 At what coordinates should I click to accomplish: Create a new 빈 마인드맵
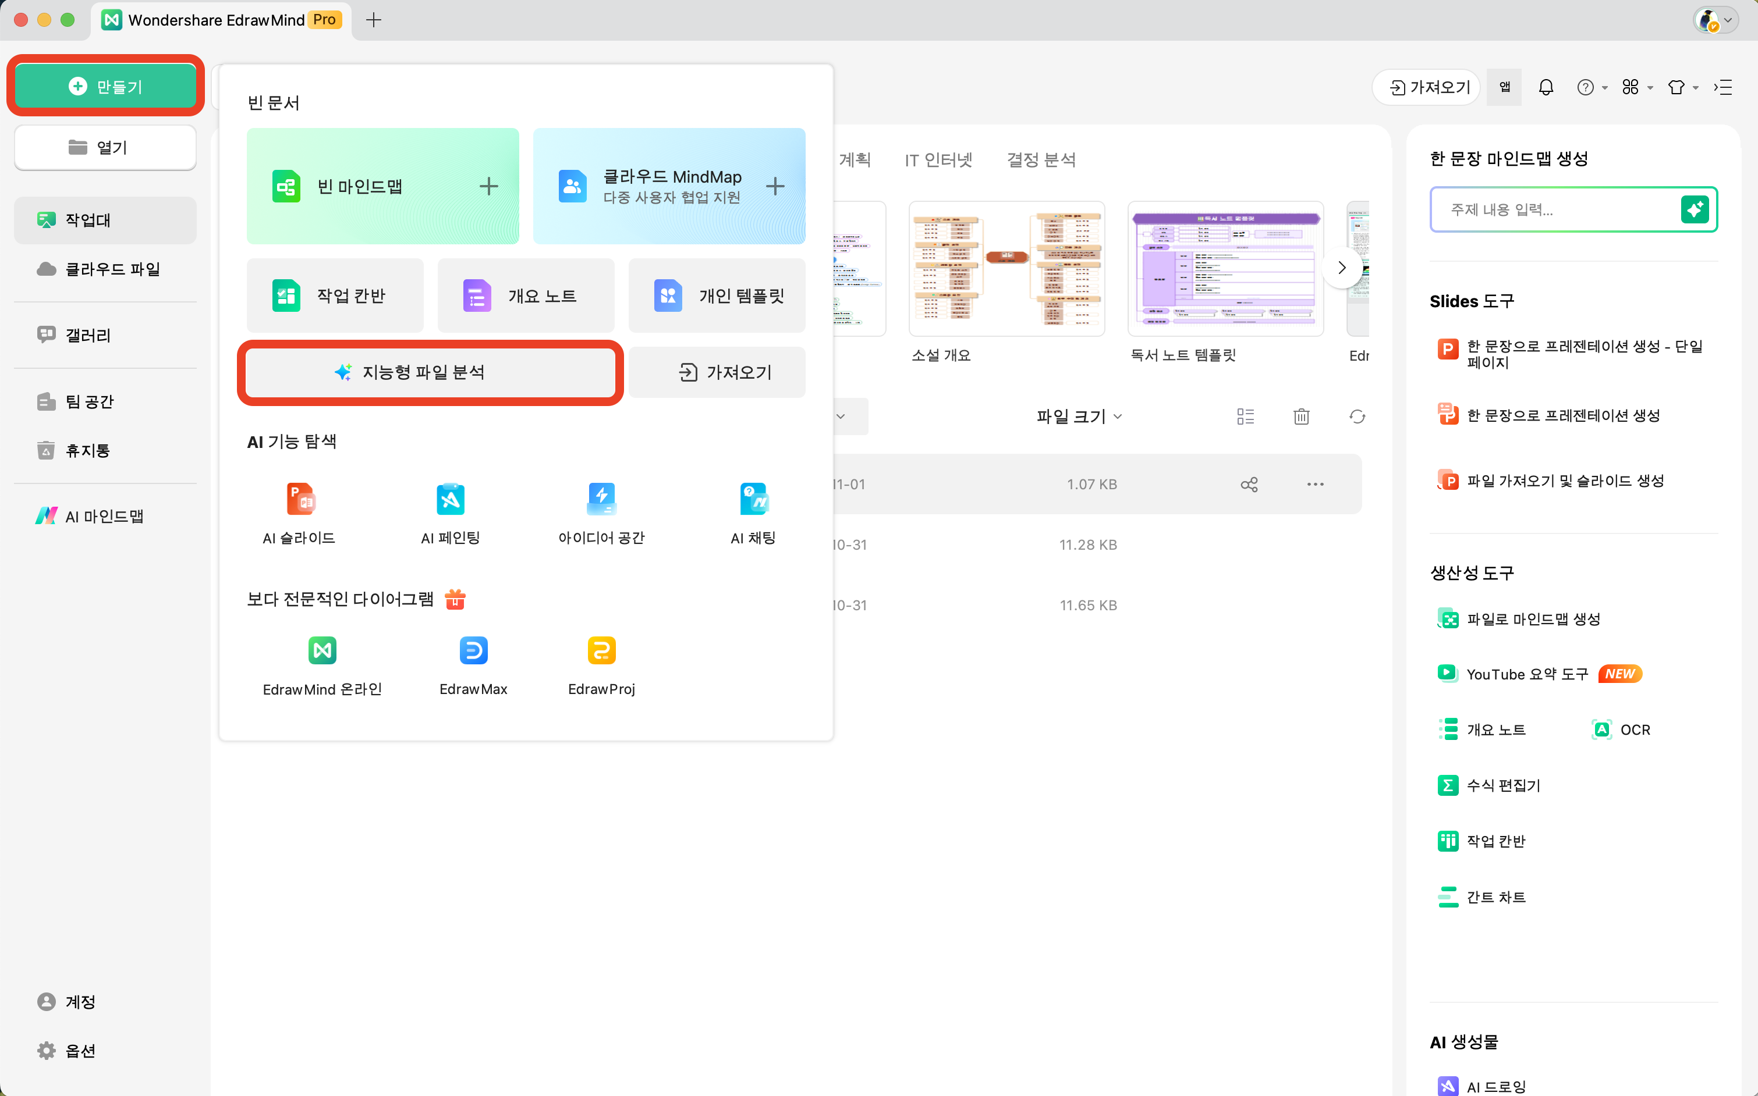point(383,186)
